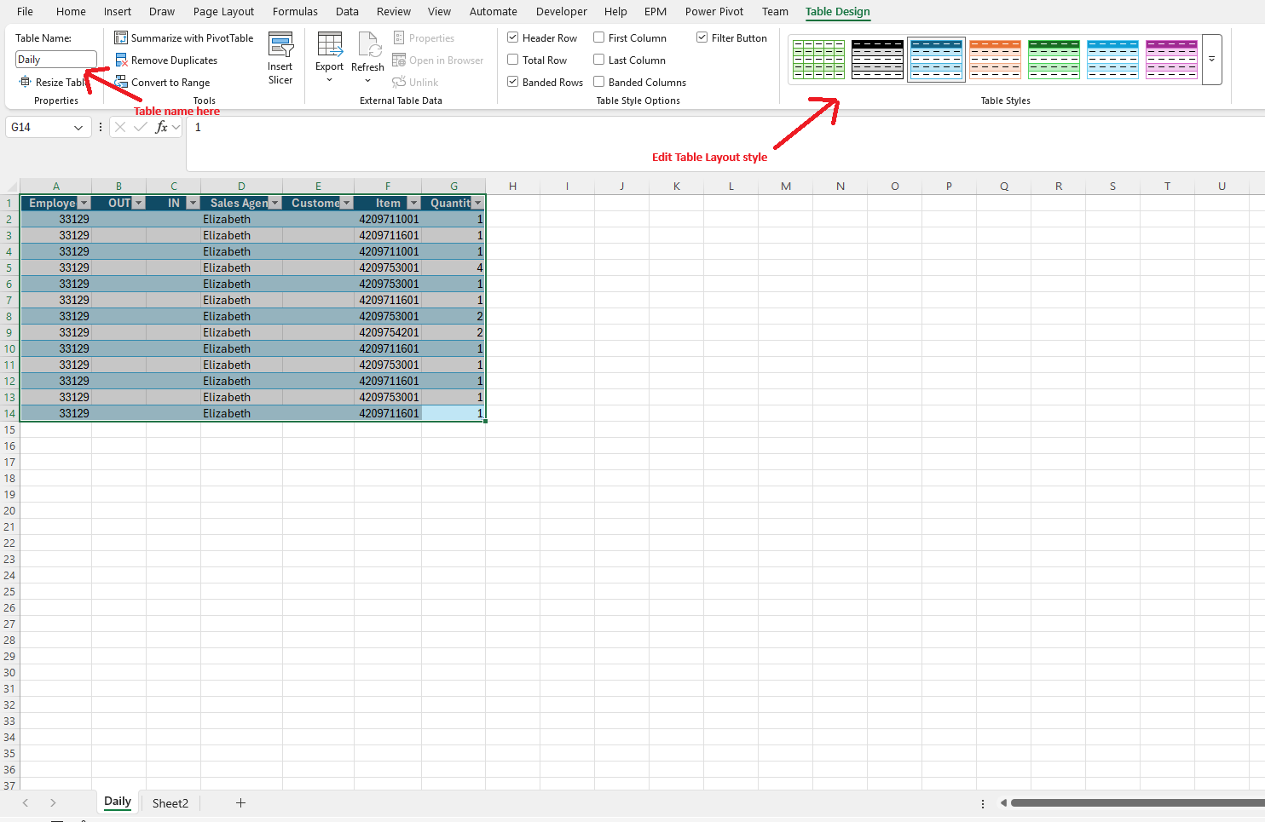
Task: Click the formula bar enter checkmark icon
Action: click(141, 127)
